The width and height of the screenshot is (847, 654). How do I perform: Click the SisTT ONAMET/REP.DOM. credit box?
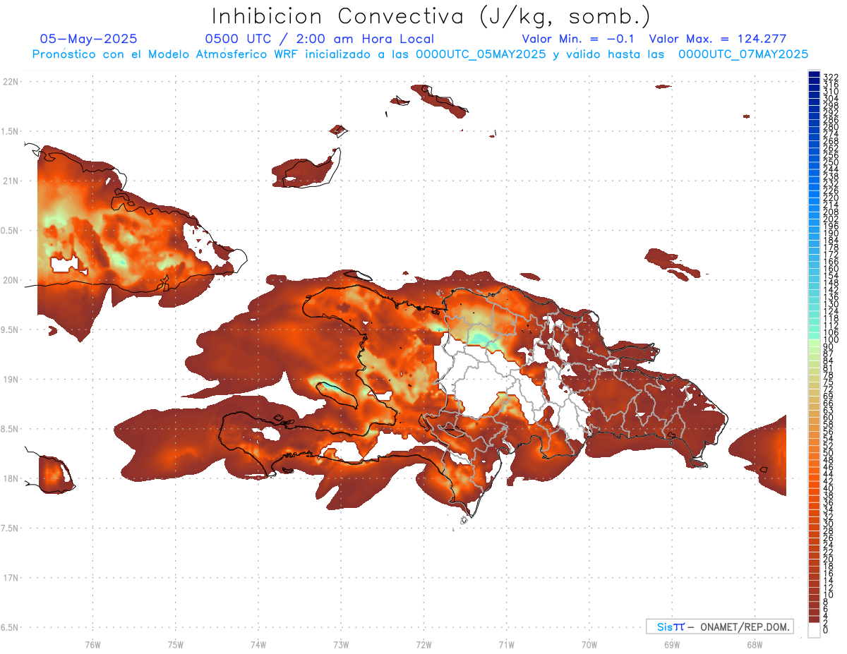[720, 626]
